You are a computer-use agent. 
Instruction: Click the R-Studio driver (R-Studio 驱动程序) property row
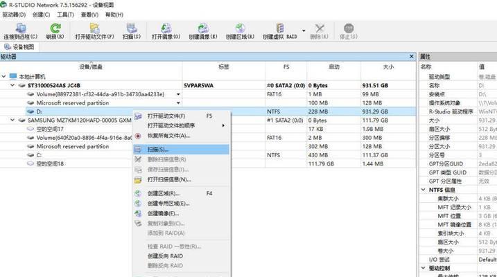coord(458,111)
